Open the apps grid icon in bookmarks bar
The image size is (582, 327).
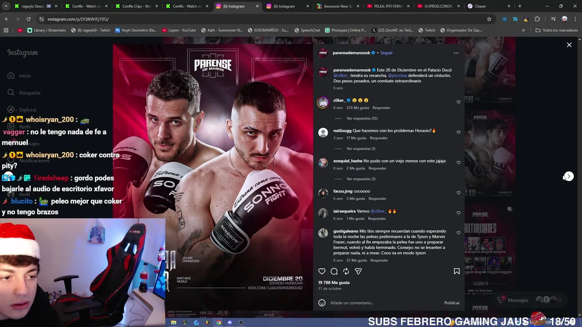(x=6, y=30)
